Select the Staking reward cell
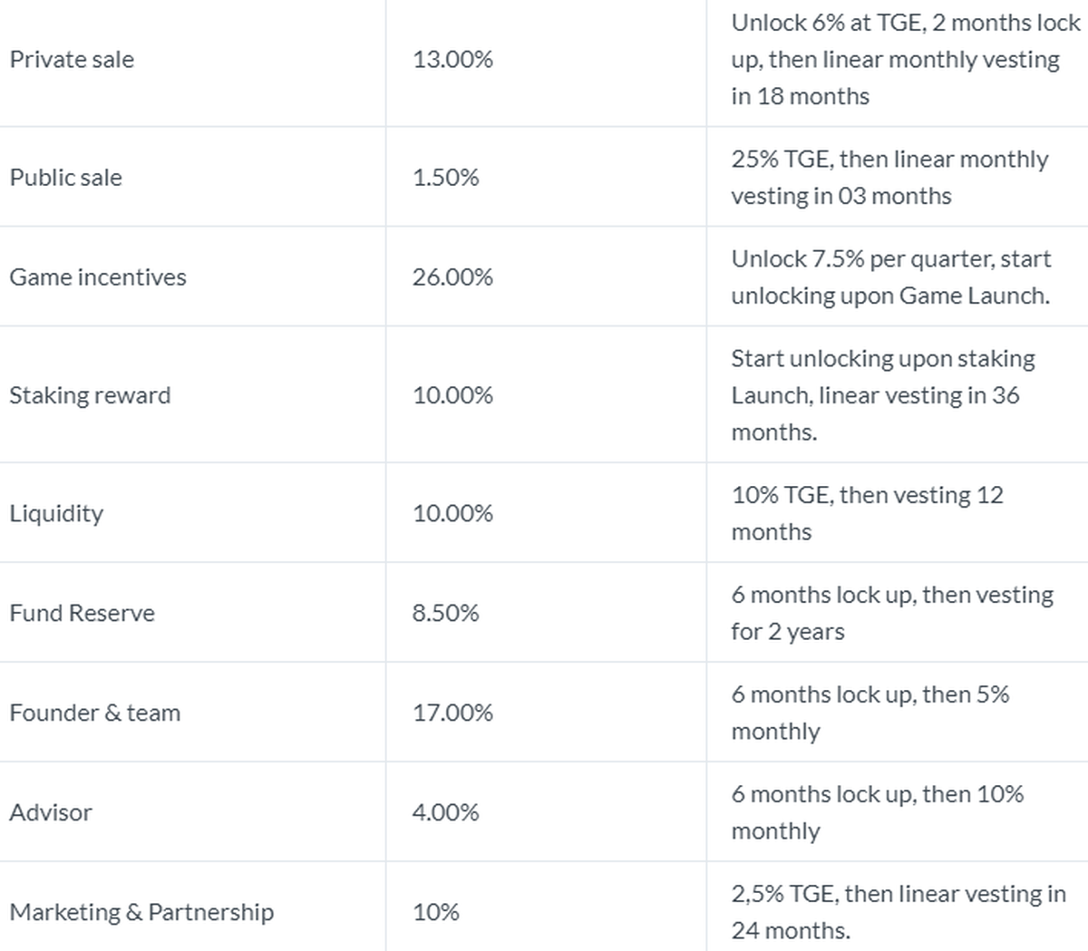 [90, 395]
